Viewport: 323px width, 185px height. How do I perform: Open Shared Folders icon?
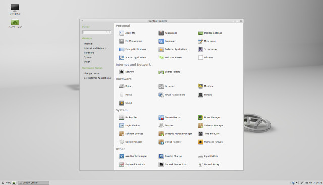161,72
